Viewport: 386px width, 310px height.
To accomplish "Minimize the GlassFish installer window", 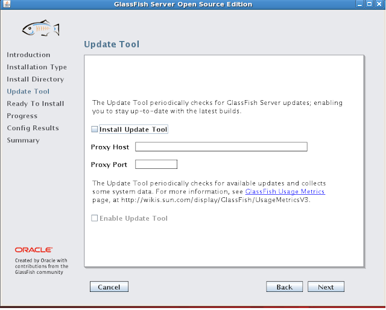I will (359, 4).
